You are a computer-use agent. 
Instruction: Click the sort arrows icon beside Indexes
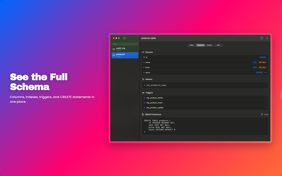click(143, 79)
